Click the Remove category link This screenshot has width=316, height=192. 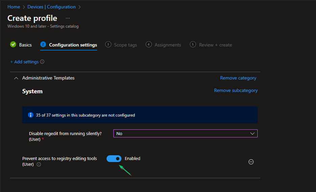tap(238, 78)
